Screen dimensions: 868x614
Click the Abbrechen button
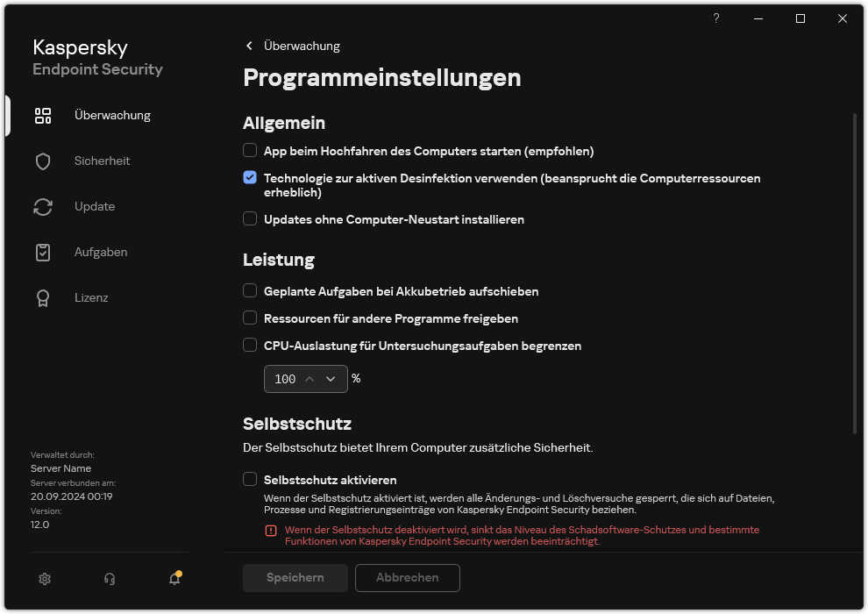point(407,578)
